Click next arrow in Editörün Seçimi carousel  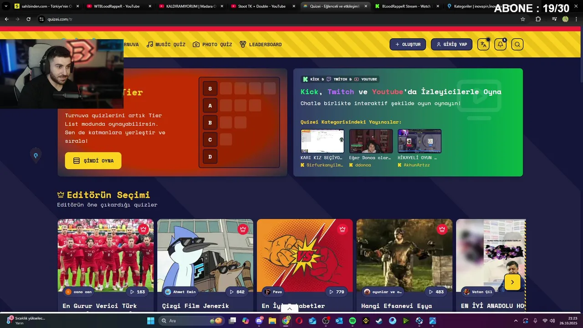tap(512, 282)
